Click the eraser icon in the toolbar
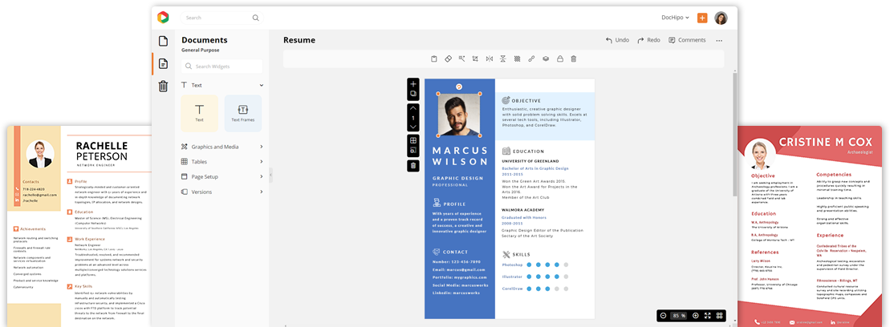Viewport: 890px width, 327px height. click(x=448, y=59)
